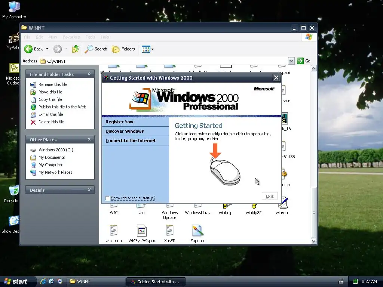Image resolution: width=383 pixels, height=287 pixels.
Task: Open the View menu
Action: point(53,37)
